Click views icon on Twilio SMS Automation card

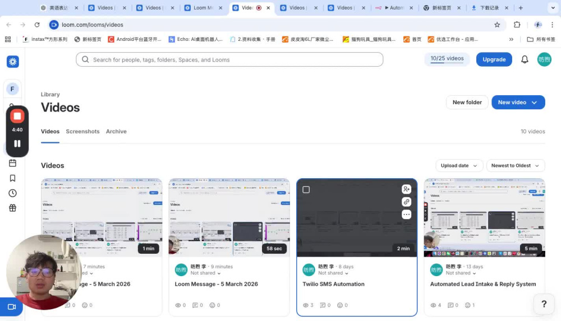306,305
